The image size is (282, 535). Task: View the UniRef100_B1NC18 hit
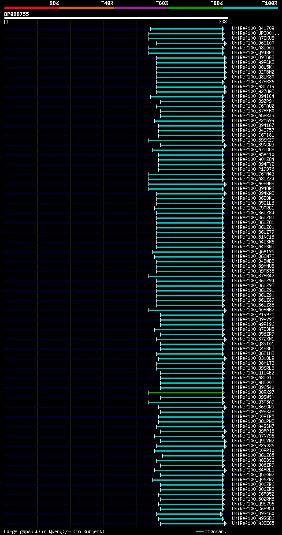click(x=253, y=237)
